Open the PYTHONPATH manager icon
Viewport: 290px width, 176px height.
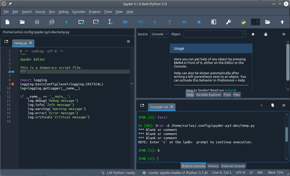pos(243,22)
